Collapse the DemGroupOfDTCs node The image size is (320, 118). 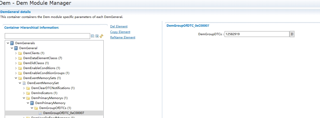pos(32,108)
